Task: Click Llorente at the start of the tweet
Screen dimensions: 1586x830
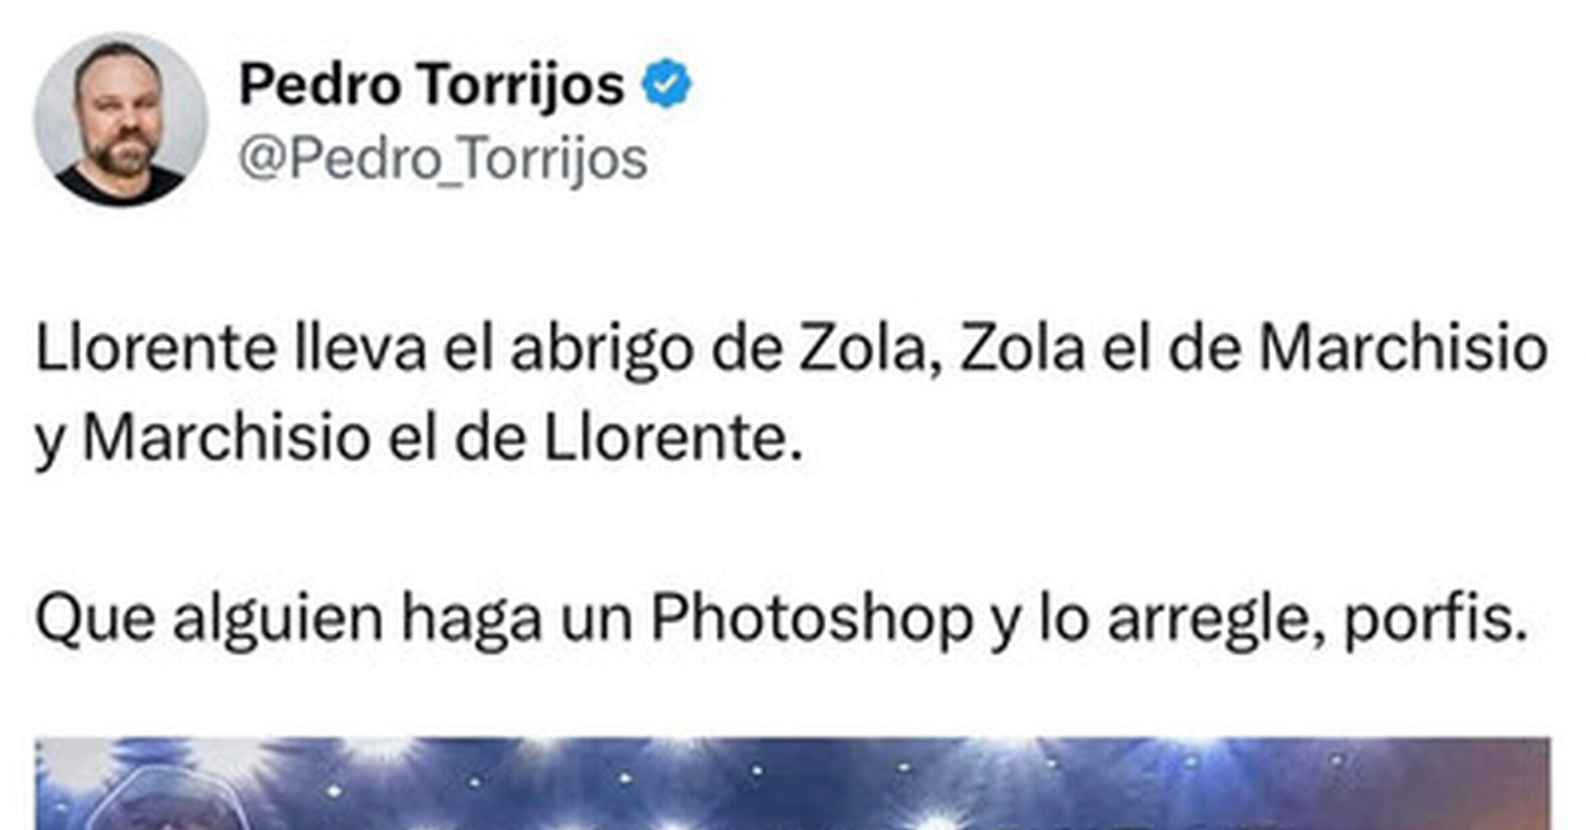Action: pos(156,349)
